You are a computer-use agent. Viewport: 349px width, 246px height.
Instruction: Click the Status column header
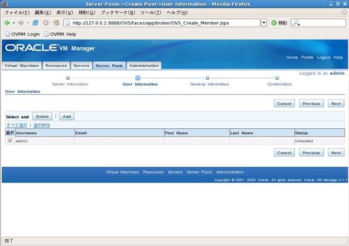click(x=319, y=133)
